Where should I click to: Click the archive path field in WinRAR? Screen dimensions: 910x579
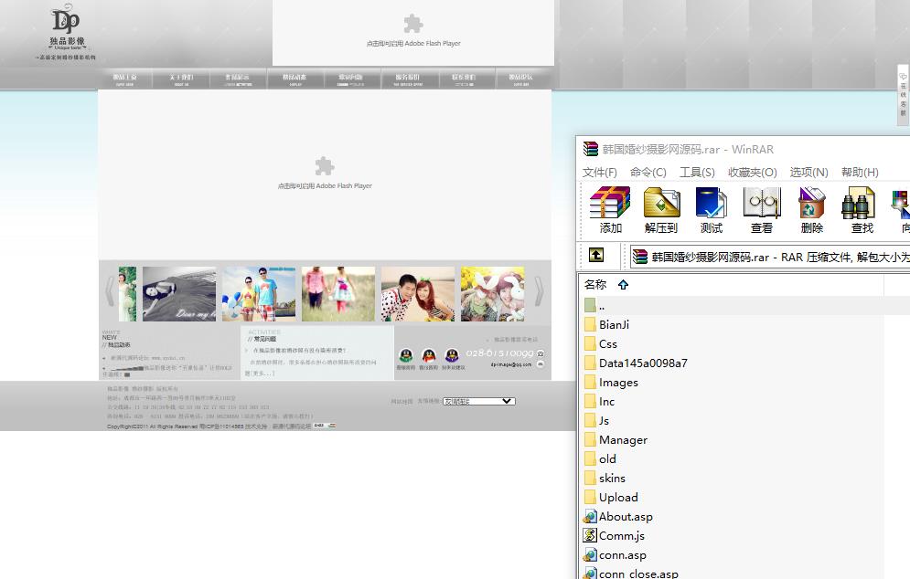[770, 257]
